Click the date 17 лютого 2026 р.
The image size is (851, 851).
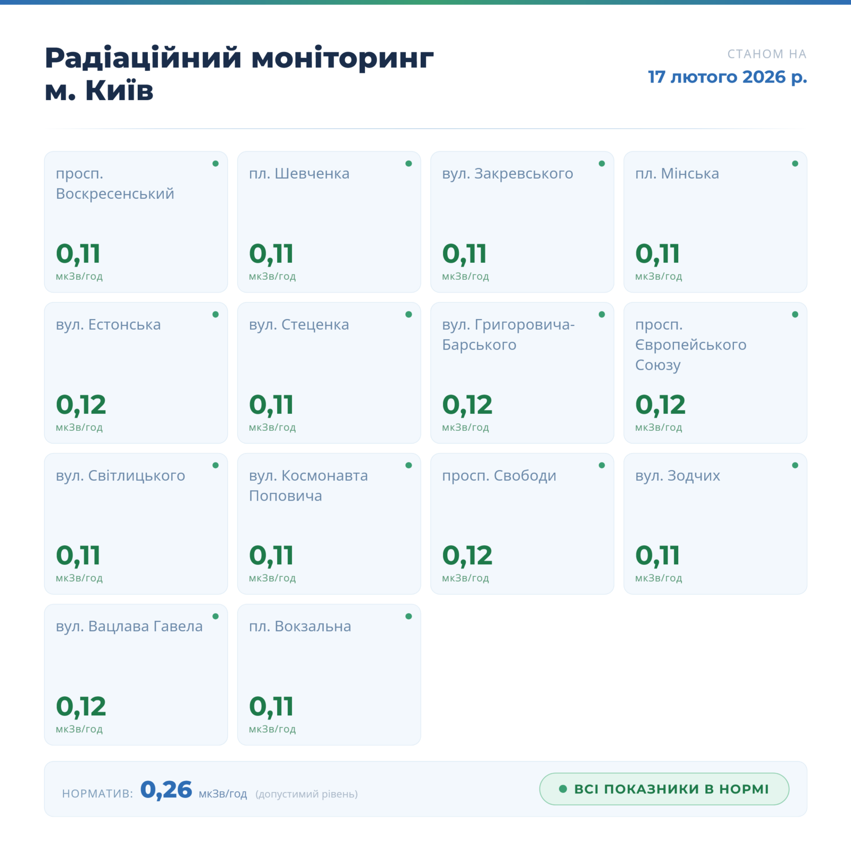[727, 77]
